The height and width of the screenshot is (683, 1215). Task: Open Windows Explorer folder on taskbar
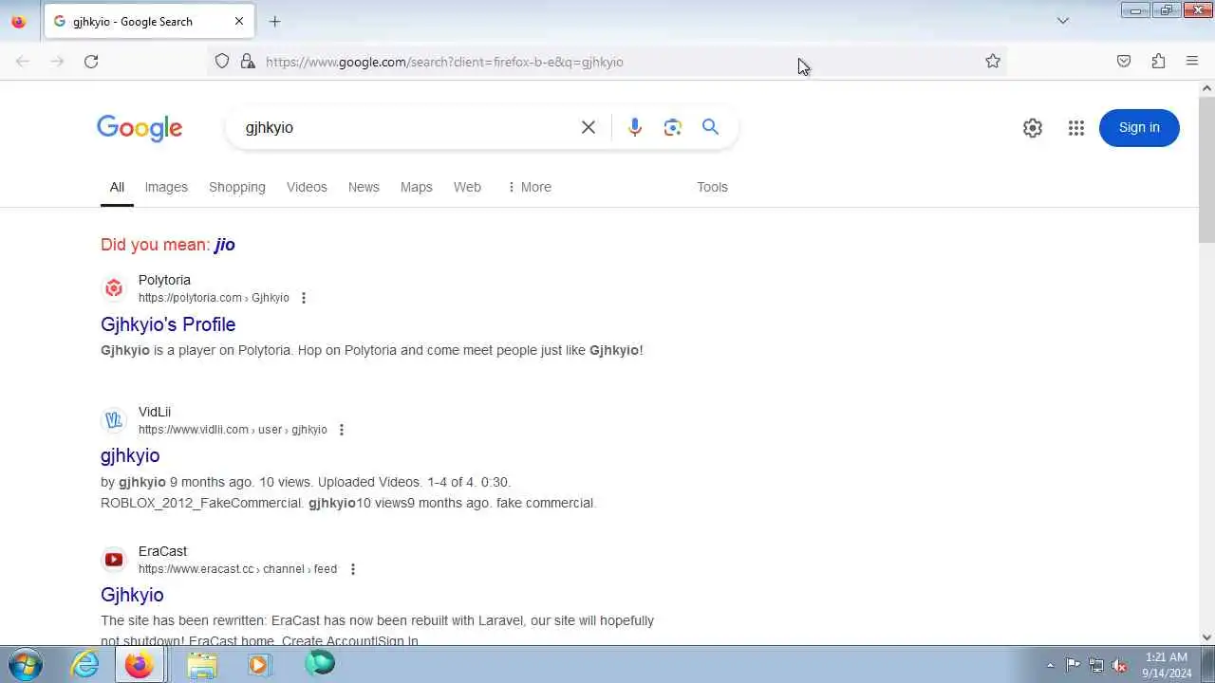(202, 664)
